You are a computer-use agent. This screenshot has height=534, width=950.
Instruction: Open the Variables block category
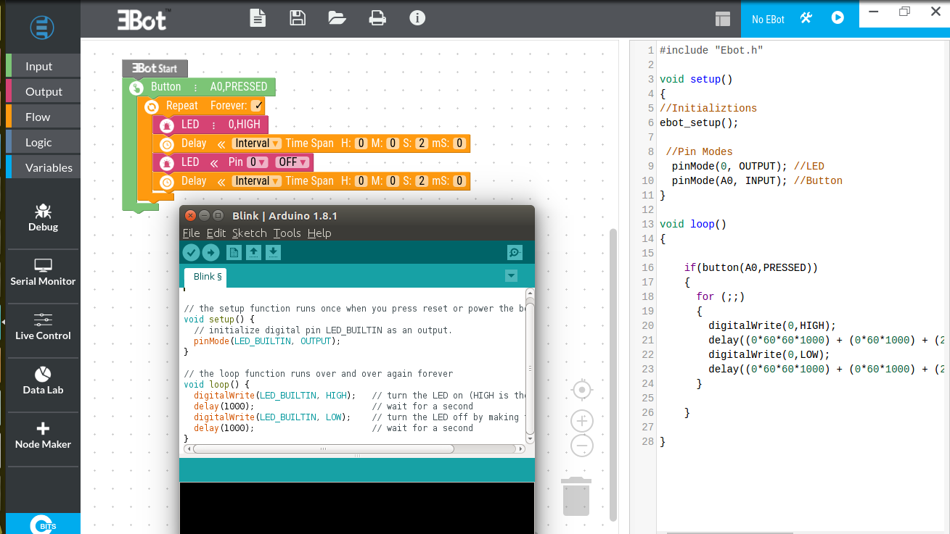coord(43,167)
